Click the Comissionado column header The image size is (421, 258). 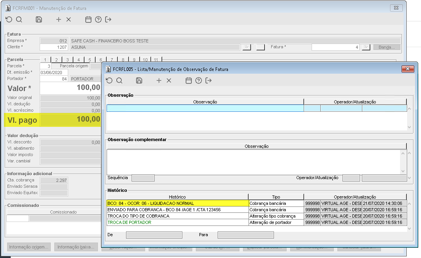point(63,212)
